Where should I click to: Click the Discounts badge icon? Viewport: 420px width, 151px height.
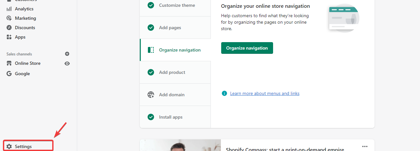click(x=9, y=28)
